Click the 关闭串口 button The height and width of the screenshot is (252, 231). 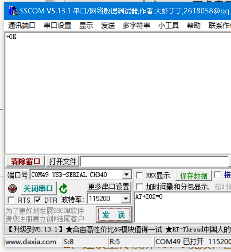tap(38, 188)
